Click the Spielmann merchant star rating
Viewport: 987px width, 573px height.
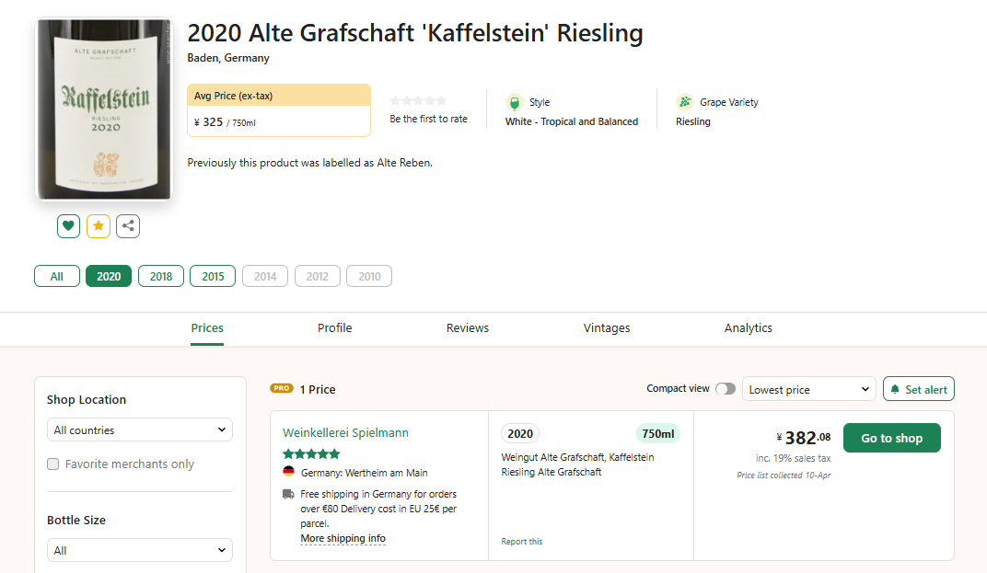311,453
